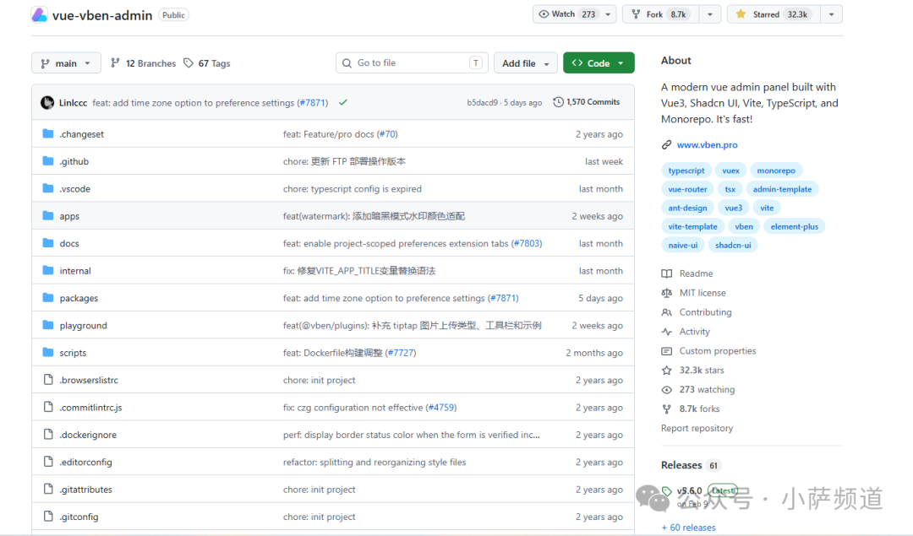Click the MIT license scale icon
The height and width of the screenshot is (536, 913).
[667, 293]
